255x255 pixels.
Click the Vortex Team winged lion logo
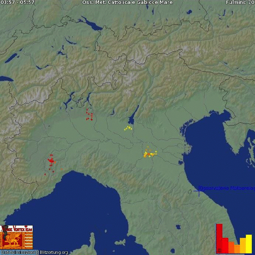pyautogui.click(x=17, y=237)
